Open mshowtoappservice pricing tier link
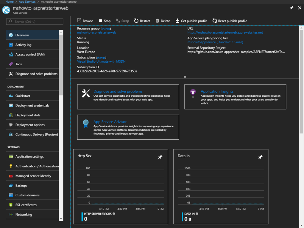 tap(215, 42)
